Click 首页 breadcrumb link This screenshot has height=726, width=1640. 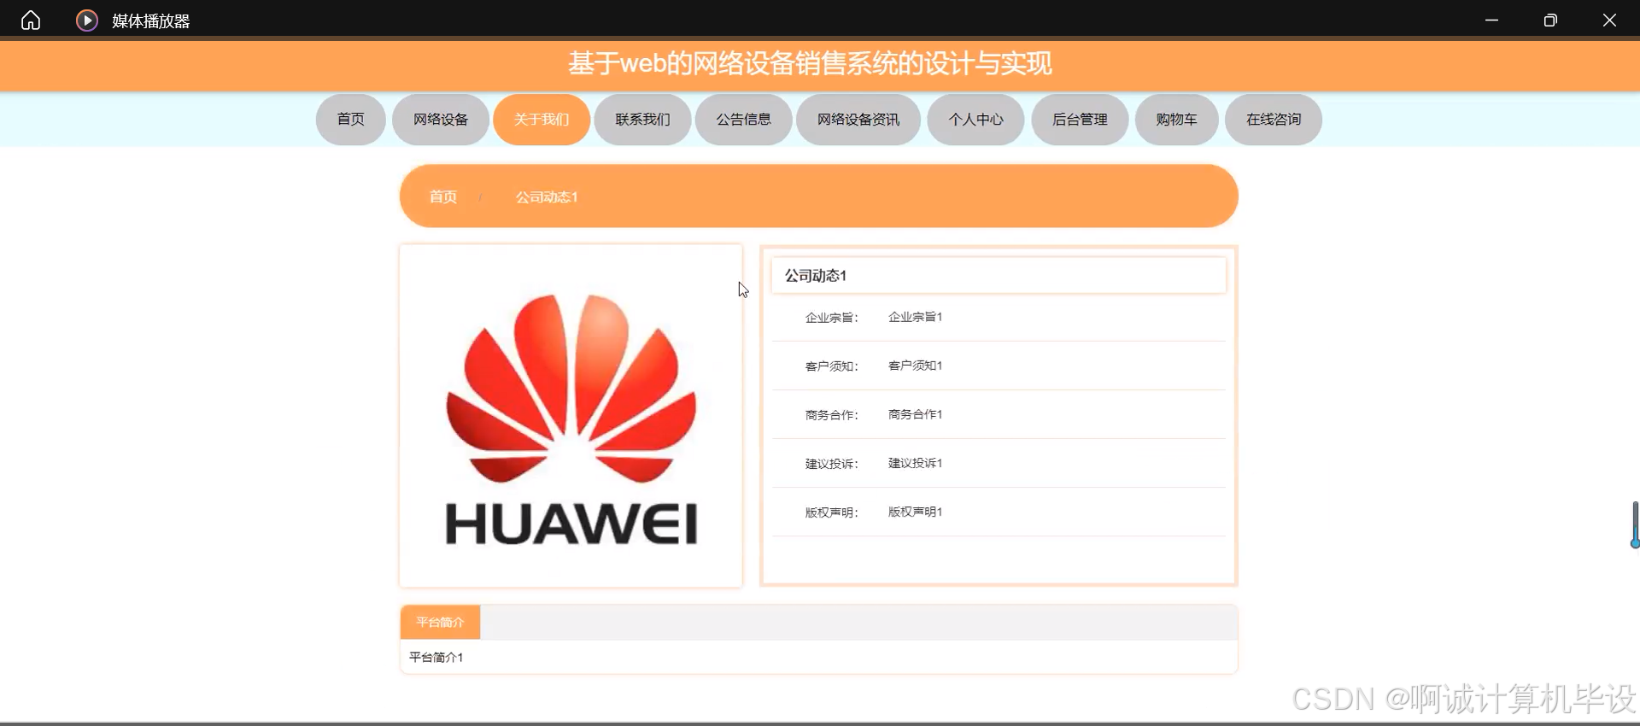click(442, 196)
